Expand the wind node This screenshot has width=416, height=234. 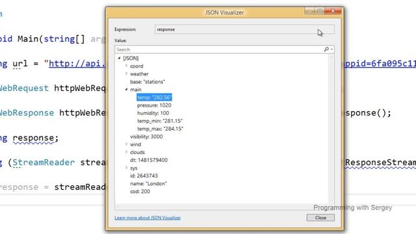(126, 144)
